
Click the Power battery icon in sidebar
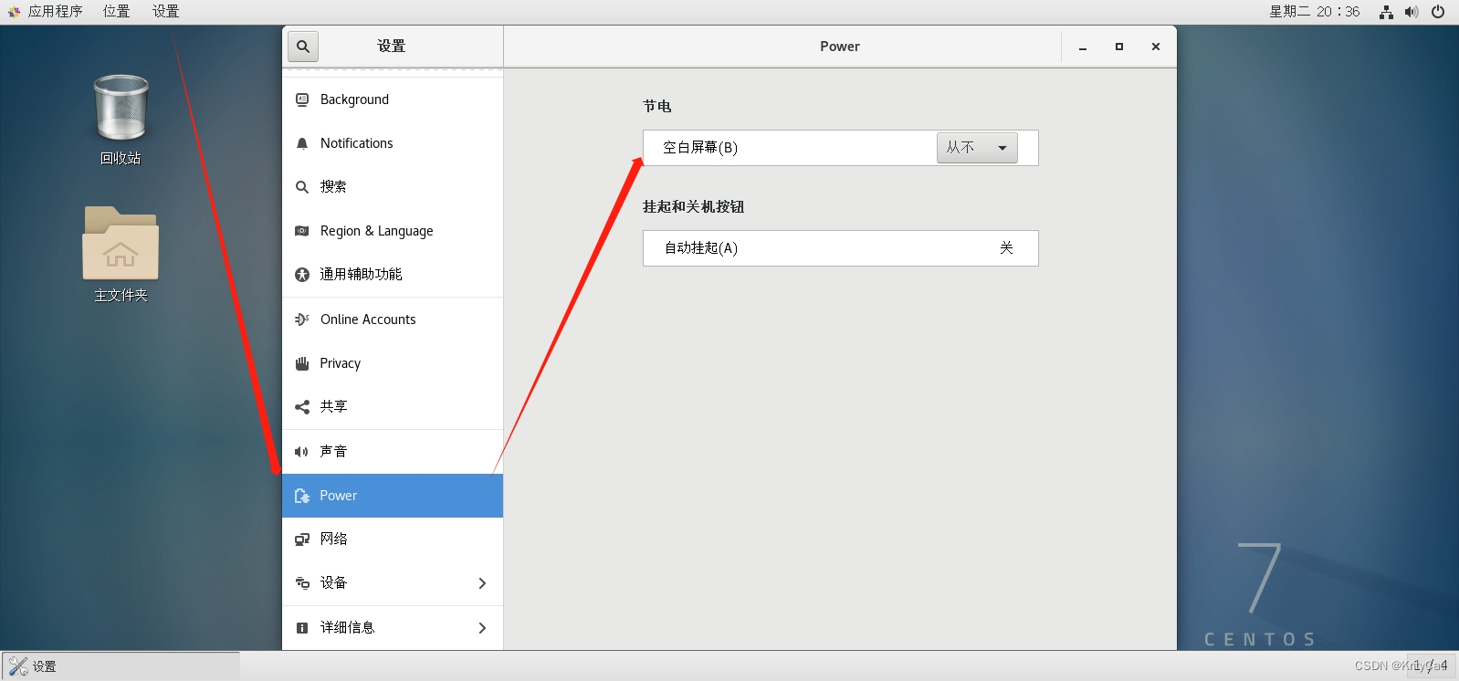[302, 496]
